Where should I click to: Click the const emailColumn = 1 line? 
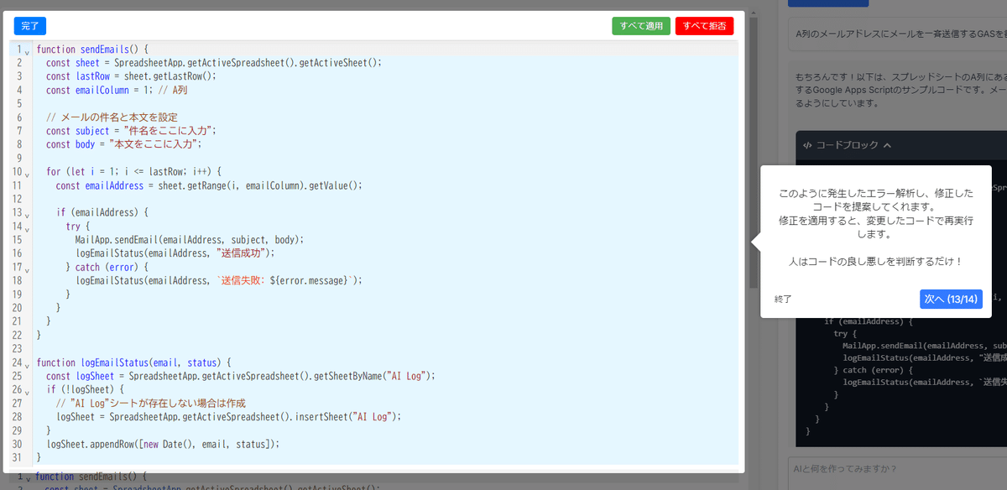[116, 90]
